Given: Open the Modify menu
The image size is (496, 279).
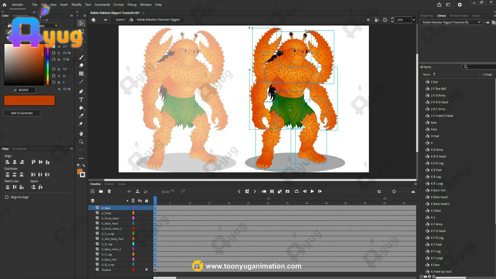Looking at the screenshot, I should (x=76, y=5).
